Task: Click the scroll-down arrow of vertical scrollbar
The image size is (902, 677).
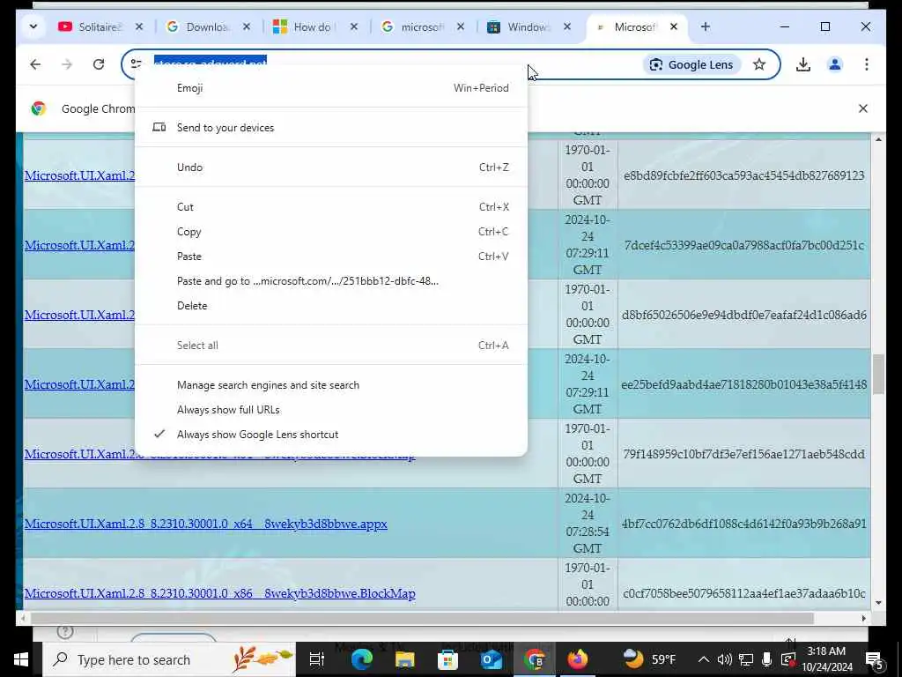Action: [x=878, y=603]
